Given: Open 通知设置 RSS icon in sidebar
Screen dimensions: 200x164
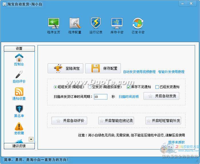Looking at the screenshot, I should [x=19, y=92].
